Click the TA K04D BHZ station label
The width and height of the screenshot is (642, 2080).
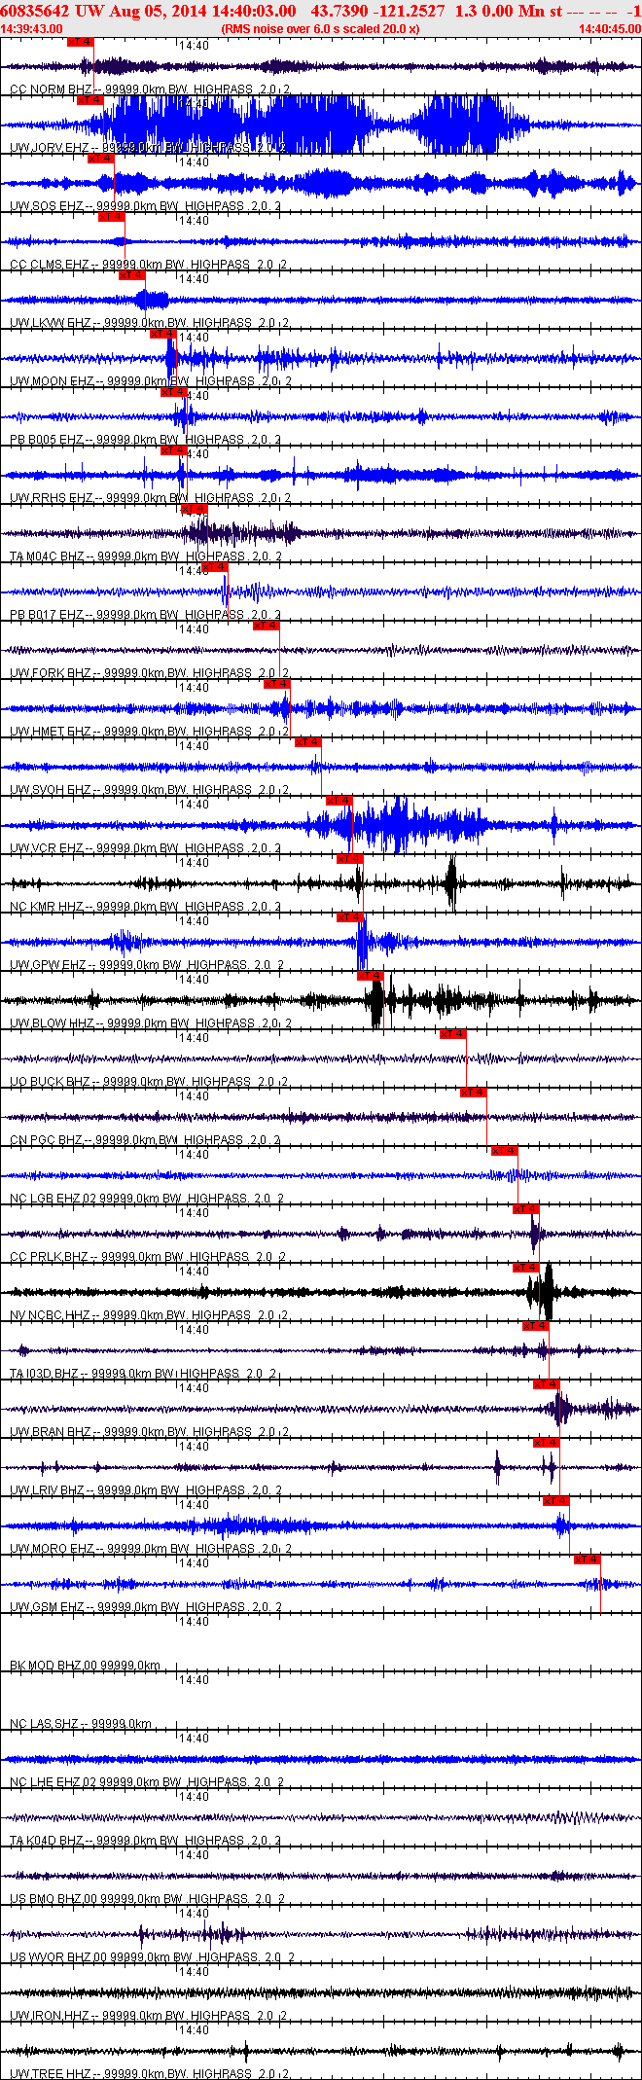tap(48, 1841)
